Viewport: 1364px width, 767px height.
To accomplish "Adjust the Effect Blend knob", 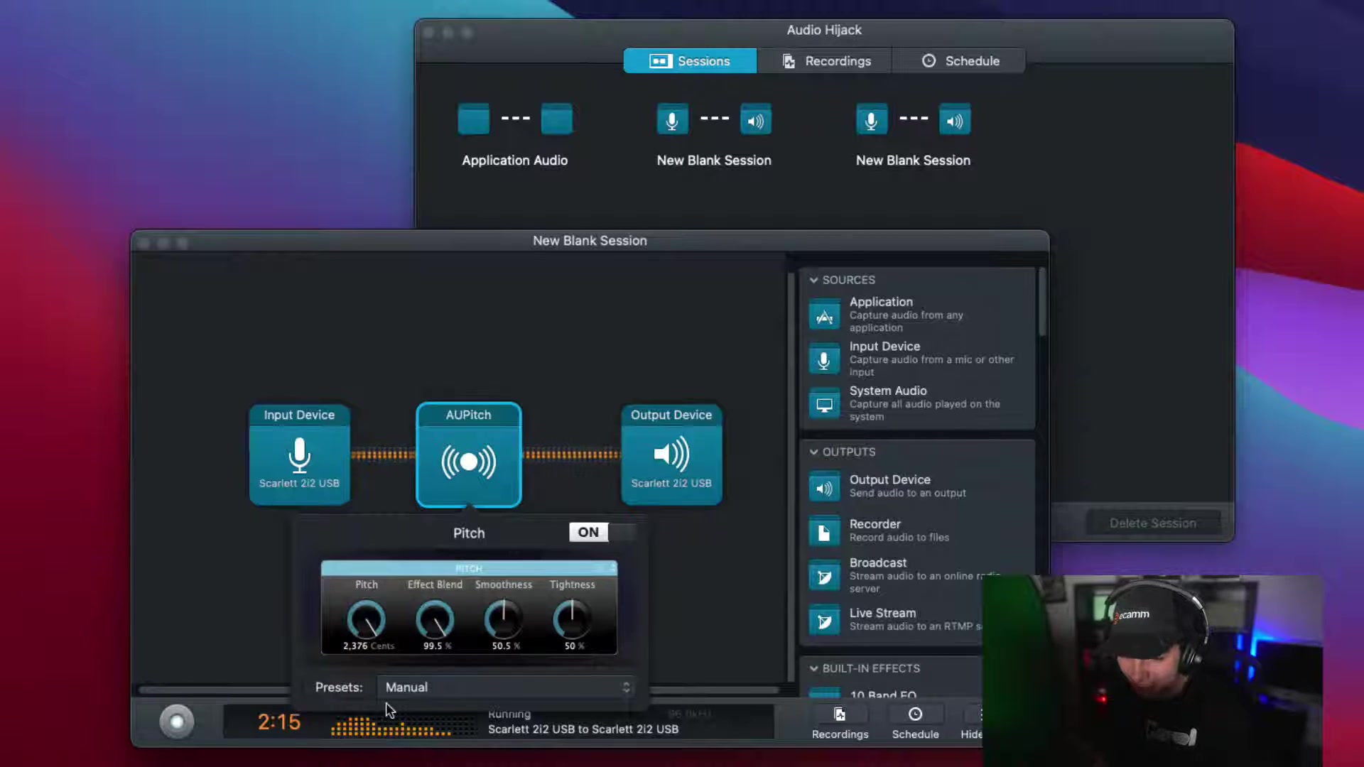I will click(435, 619).
